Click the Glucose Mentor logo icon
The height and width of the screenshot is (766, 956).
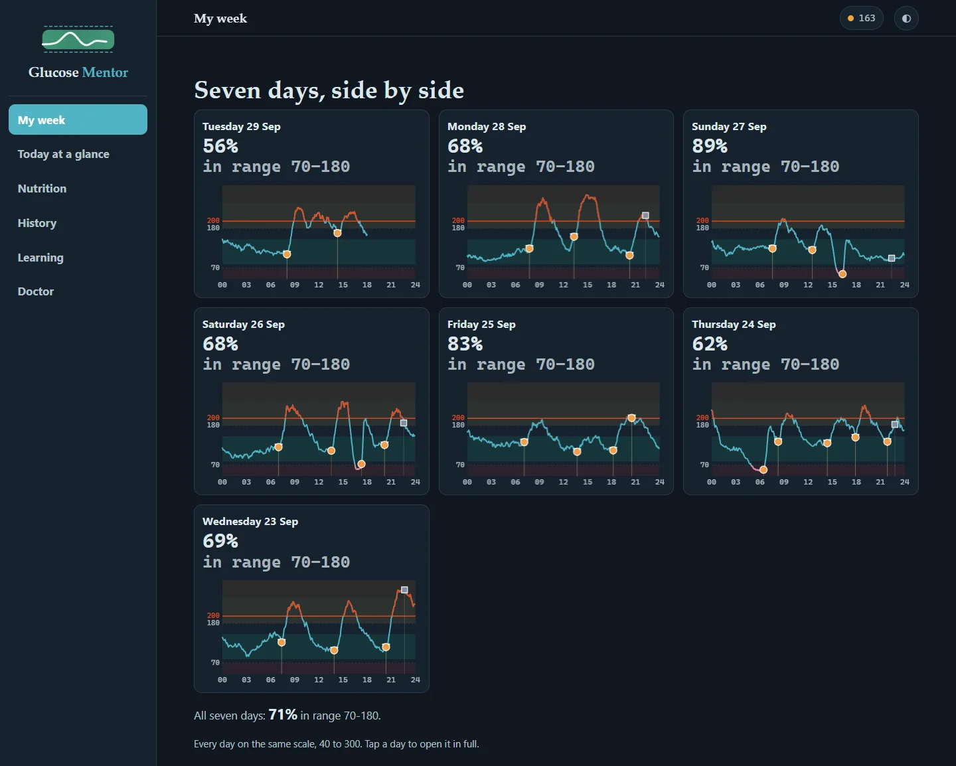pyautogui.click(x=78, y=39)
